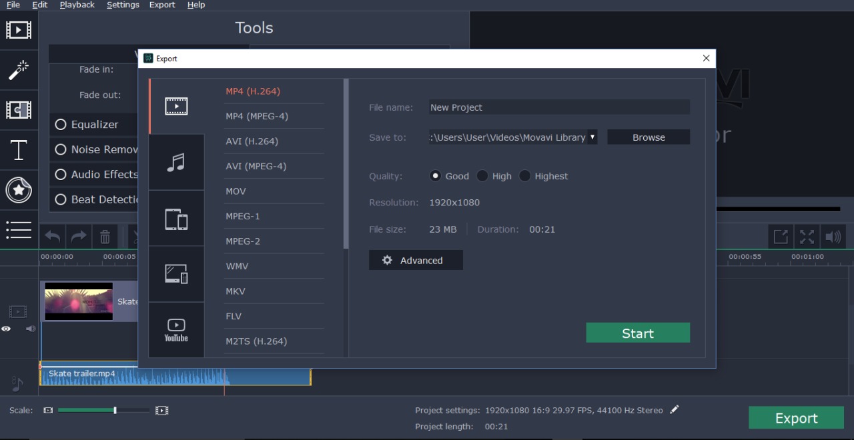Open the Filters tool (magic wand)
This screenshot has width=854, height=440.
[19, 70]
